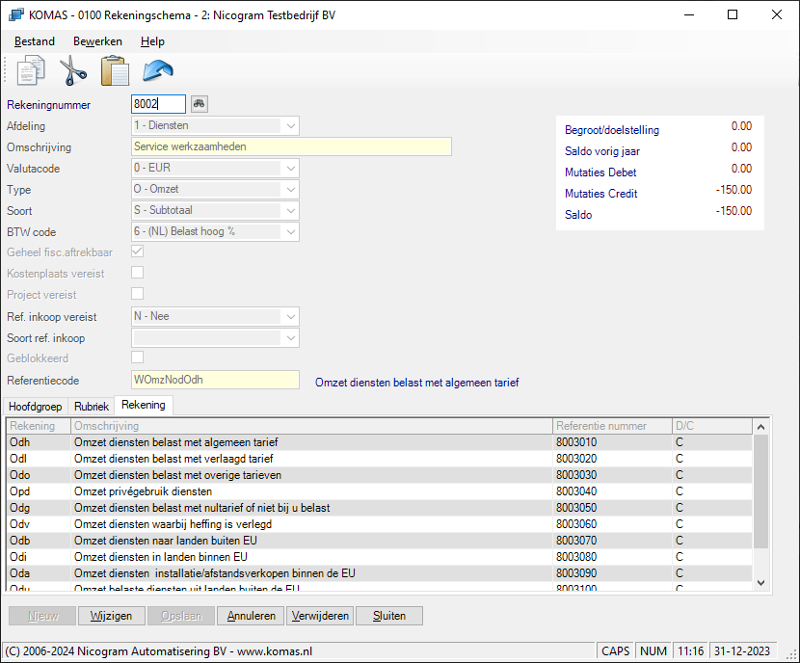
Task: Click 'Omzet diensten belast met algemeen tarief' blue text
Action: [x=416, y=383]
